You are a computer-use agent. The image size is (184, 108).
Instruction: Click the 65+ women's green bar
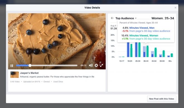[172, 55]
